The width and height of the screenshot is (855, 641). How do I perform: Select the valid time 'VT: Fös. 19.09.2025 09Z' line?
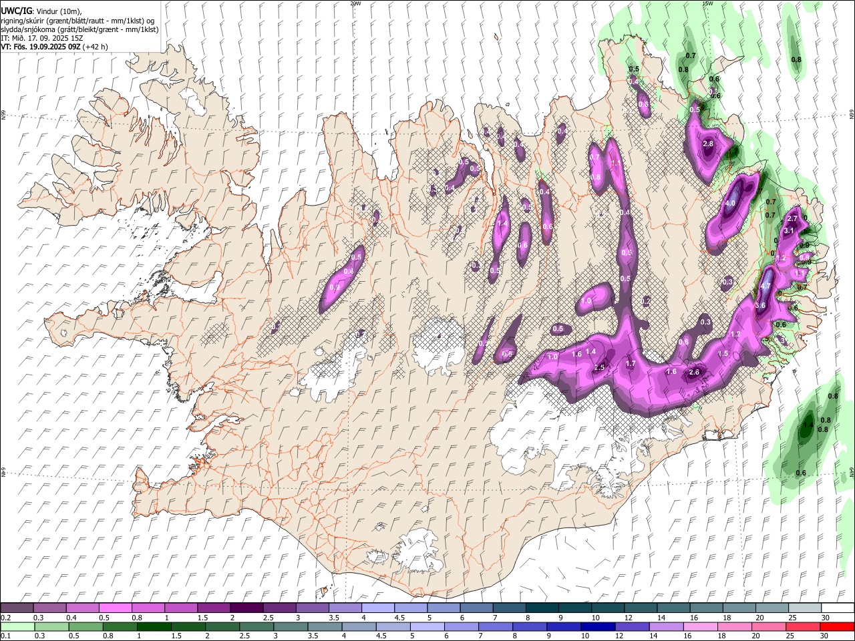click(x=41, y=47)
